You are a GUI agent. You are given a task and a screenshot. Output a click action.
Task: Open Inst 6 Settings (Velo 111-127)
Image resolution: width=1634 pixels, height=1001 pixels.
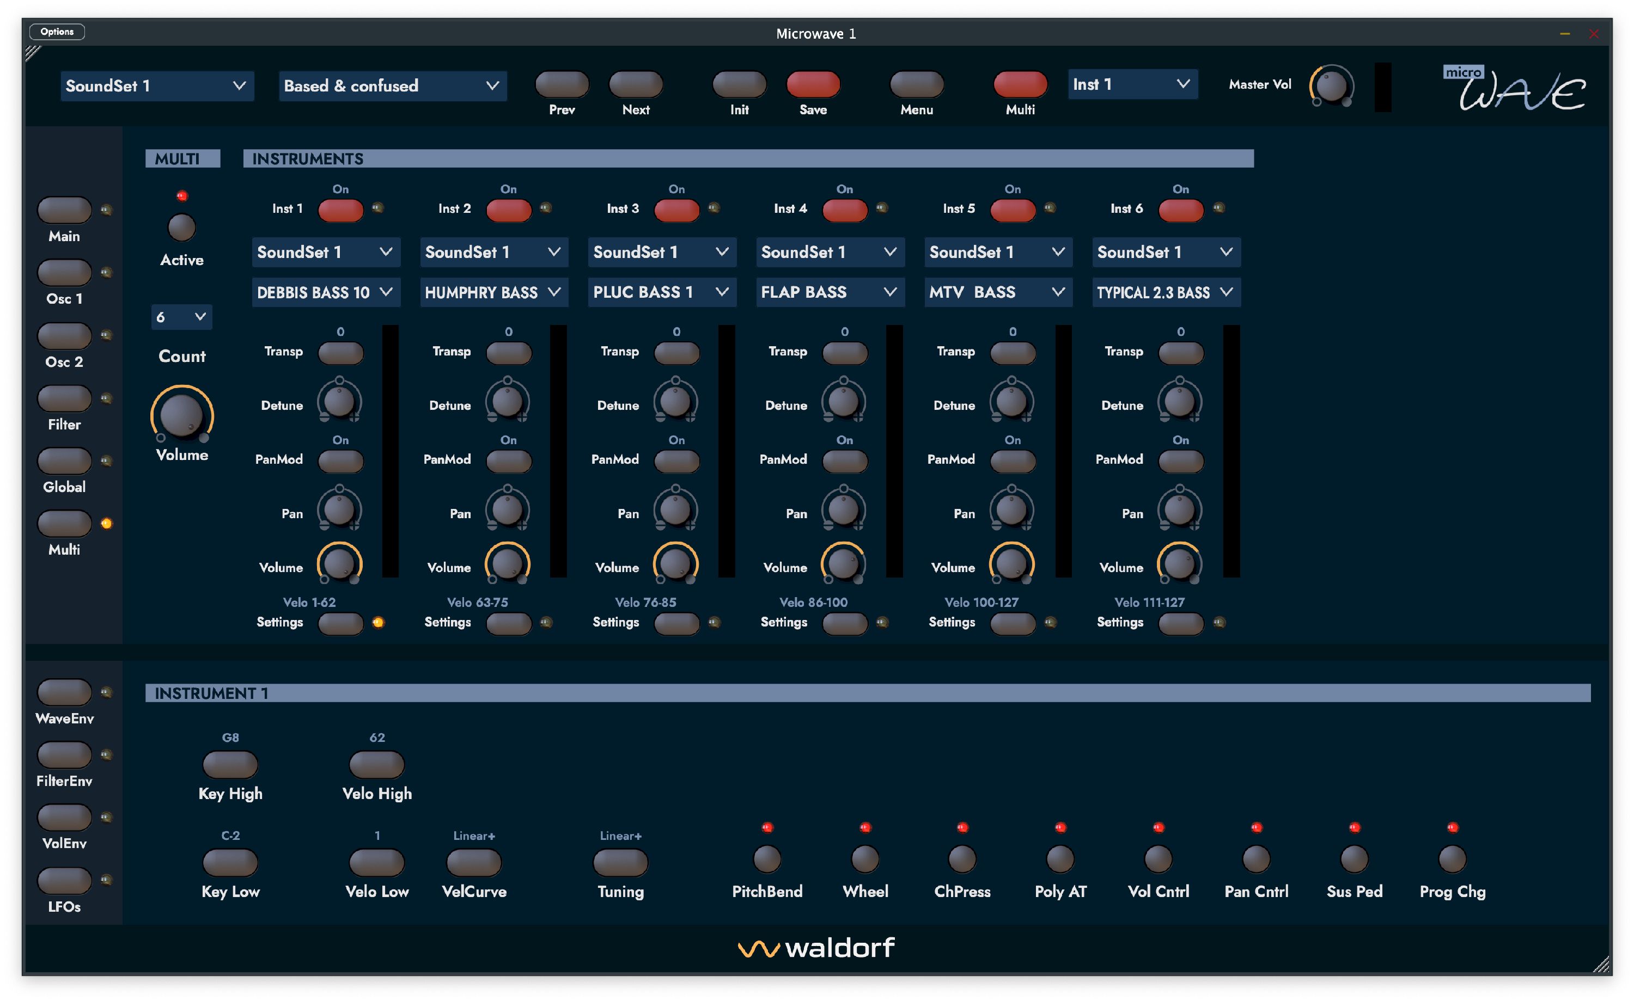click(x=1180, y=623)
